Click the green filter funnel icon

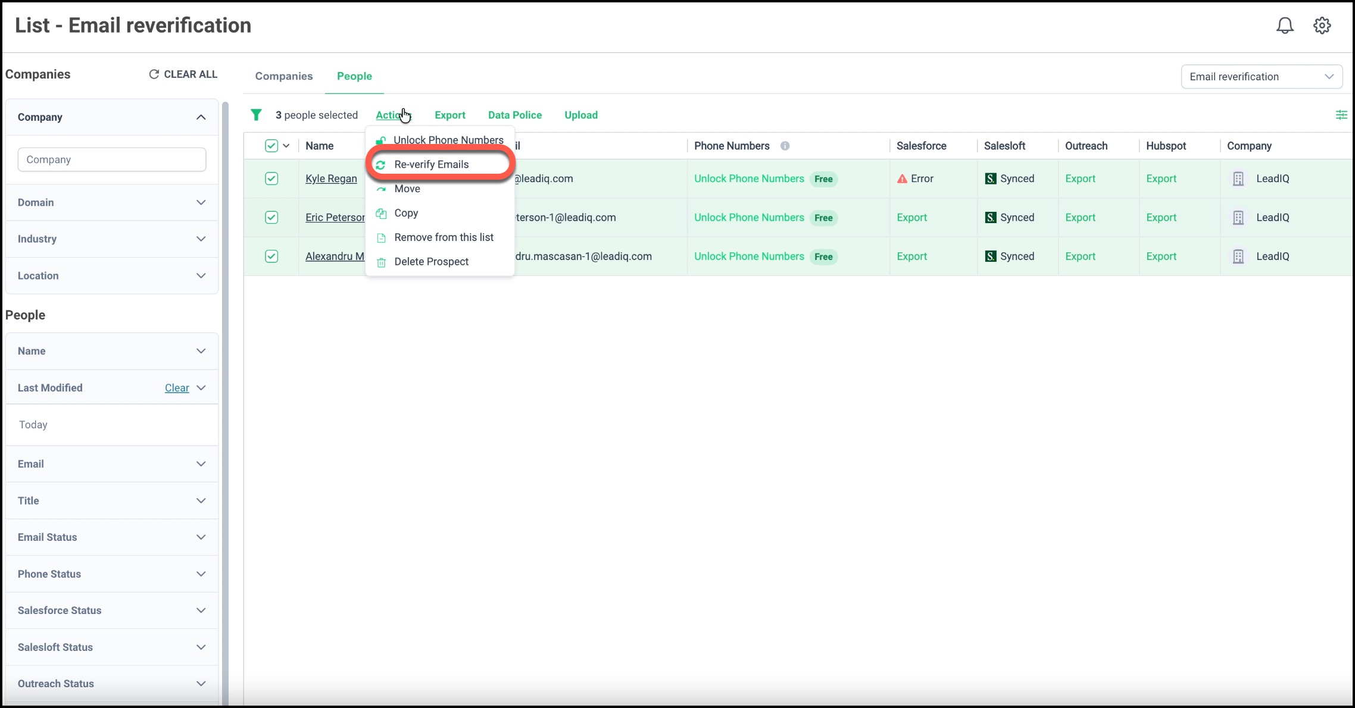click(256, 115)
